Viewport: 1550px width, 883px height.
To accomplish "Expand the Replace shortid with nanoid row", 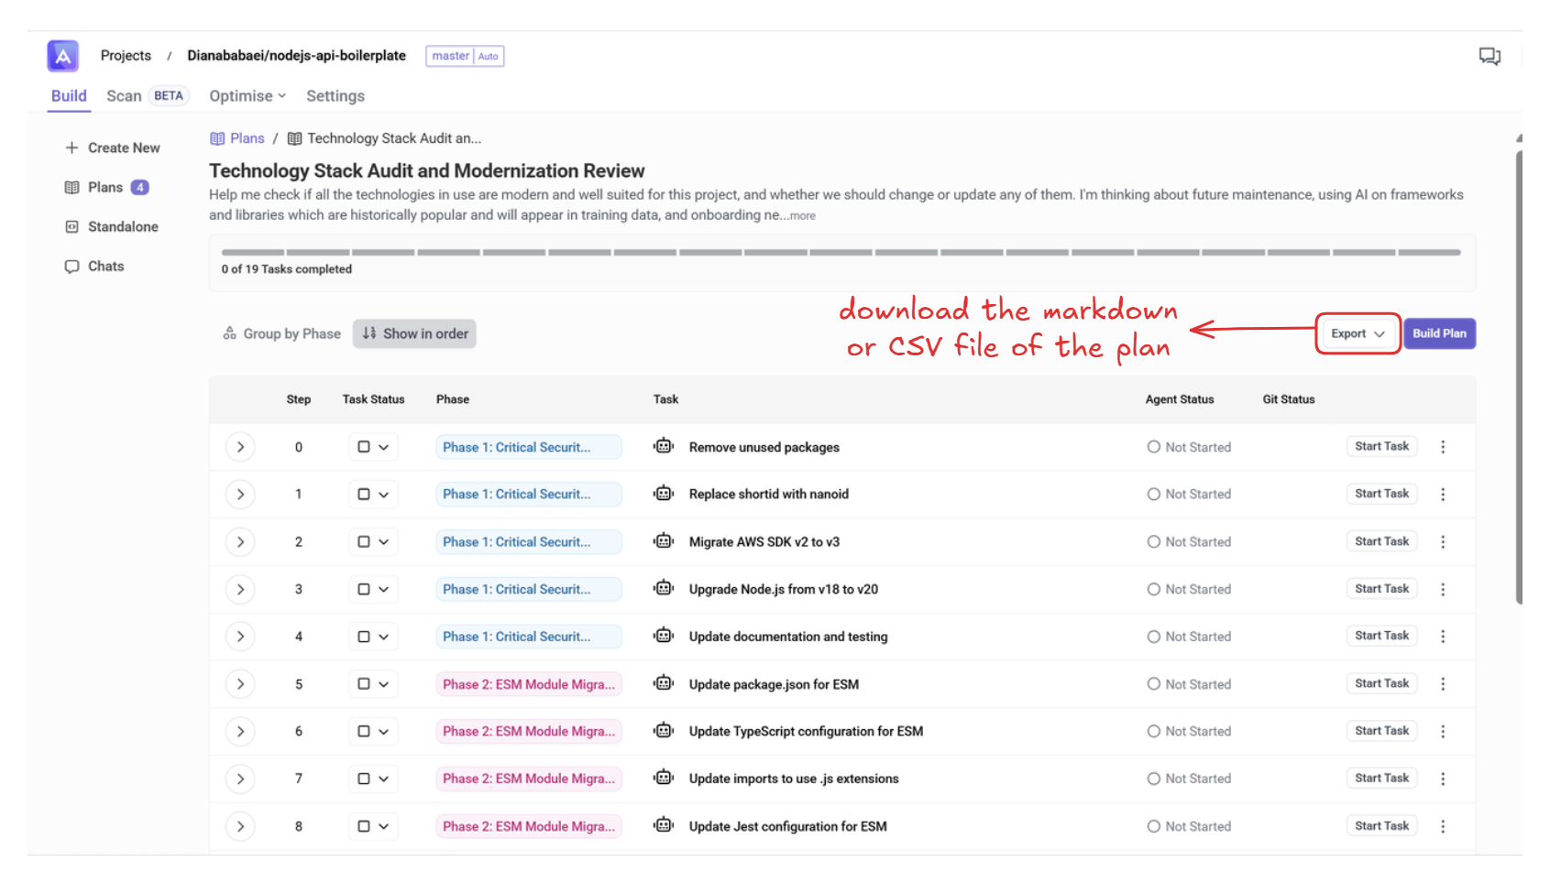I will tap(240, 495).
